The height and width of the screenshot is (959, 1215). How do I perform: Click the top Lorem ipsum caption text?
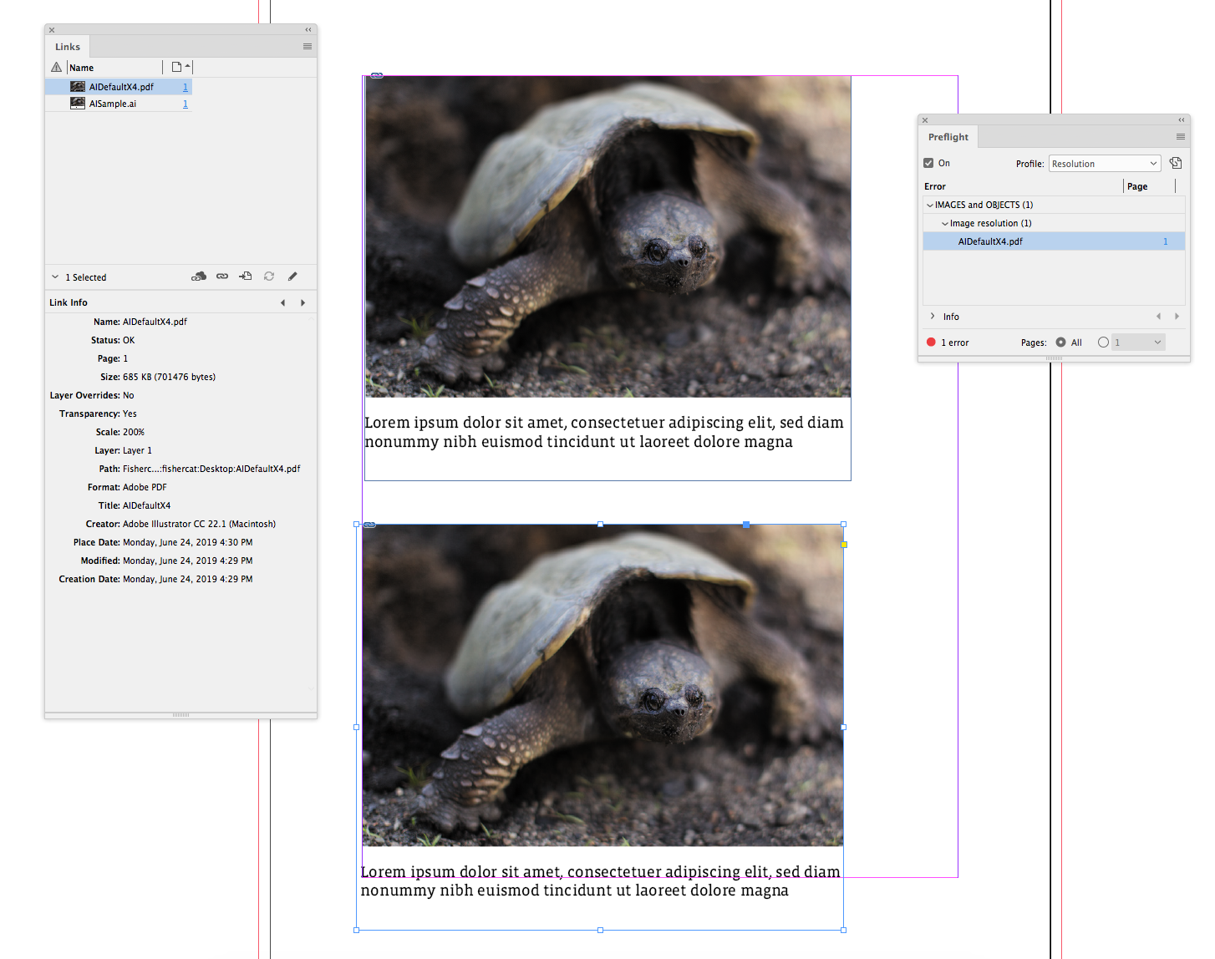tap(604, 432)
